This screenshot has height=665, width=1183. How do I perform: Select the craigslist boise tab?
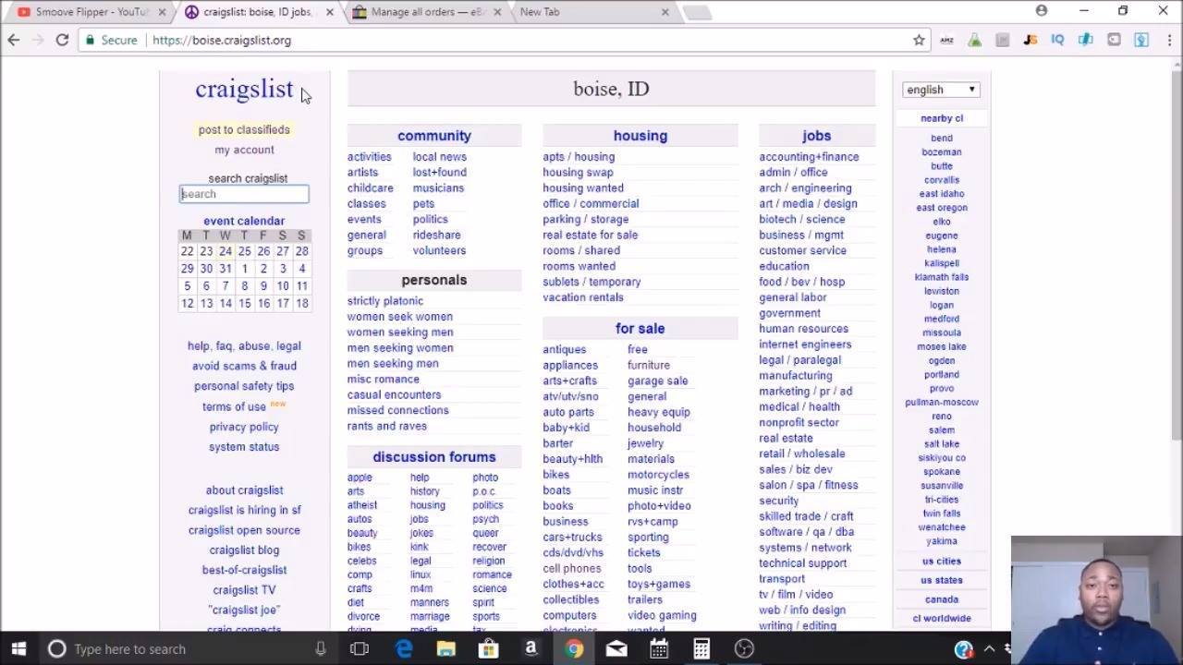click(258, 12)
